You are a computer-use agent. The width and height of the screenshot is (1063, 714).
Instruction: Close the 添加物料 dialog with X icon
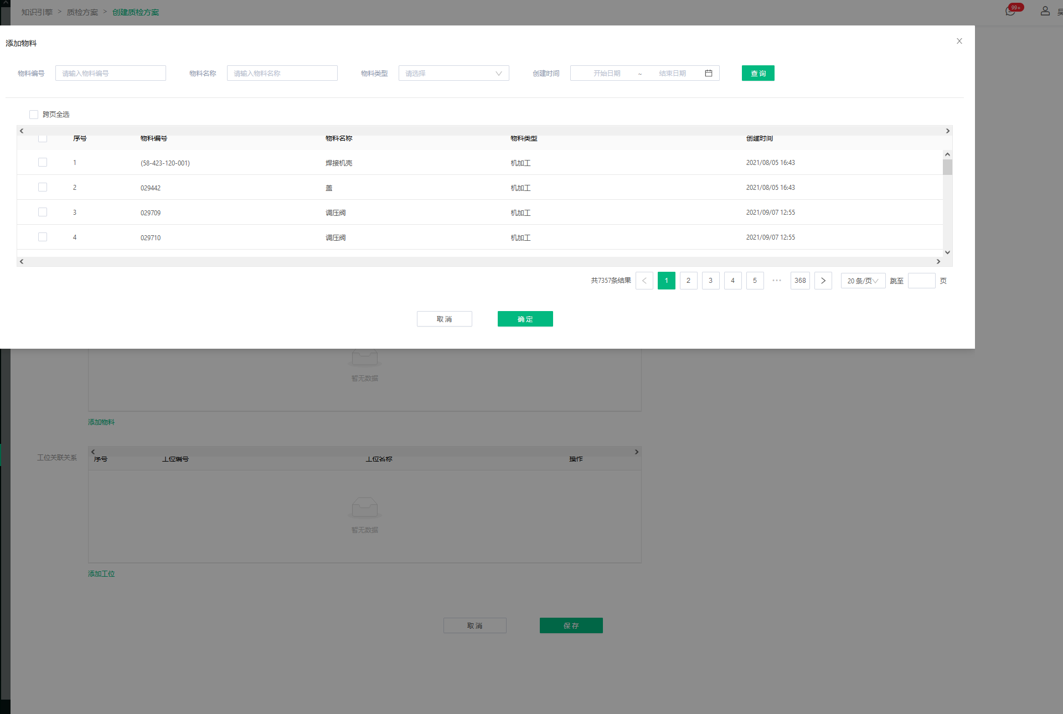point(959,41)
